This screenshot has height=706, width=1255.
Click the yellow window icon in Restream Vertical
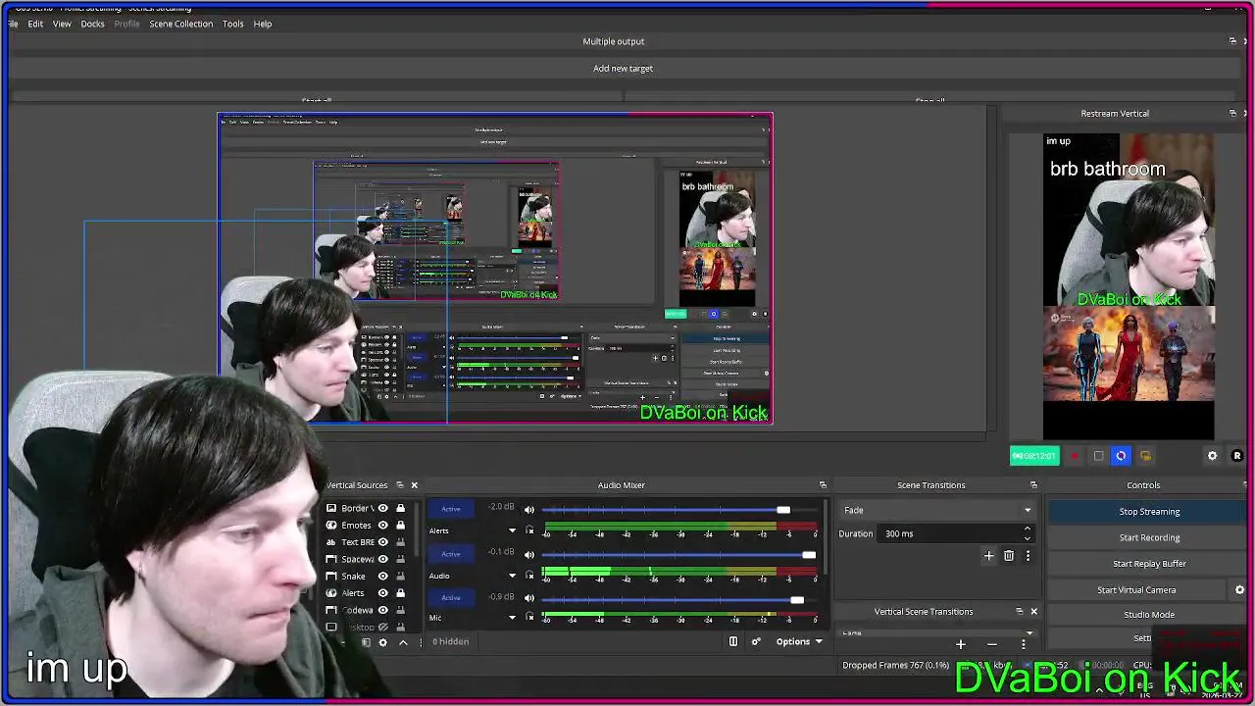point(1145,456)
